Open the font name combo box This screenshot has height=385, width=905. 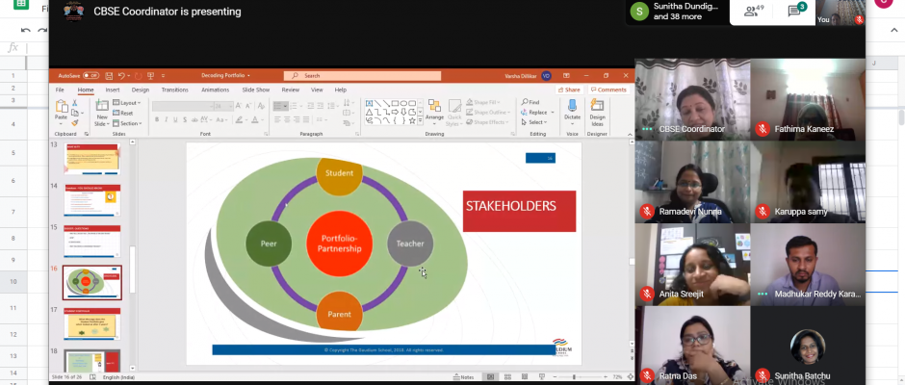(182, 106)
